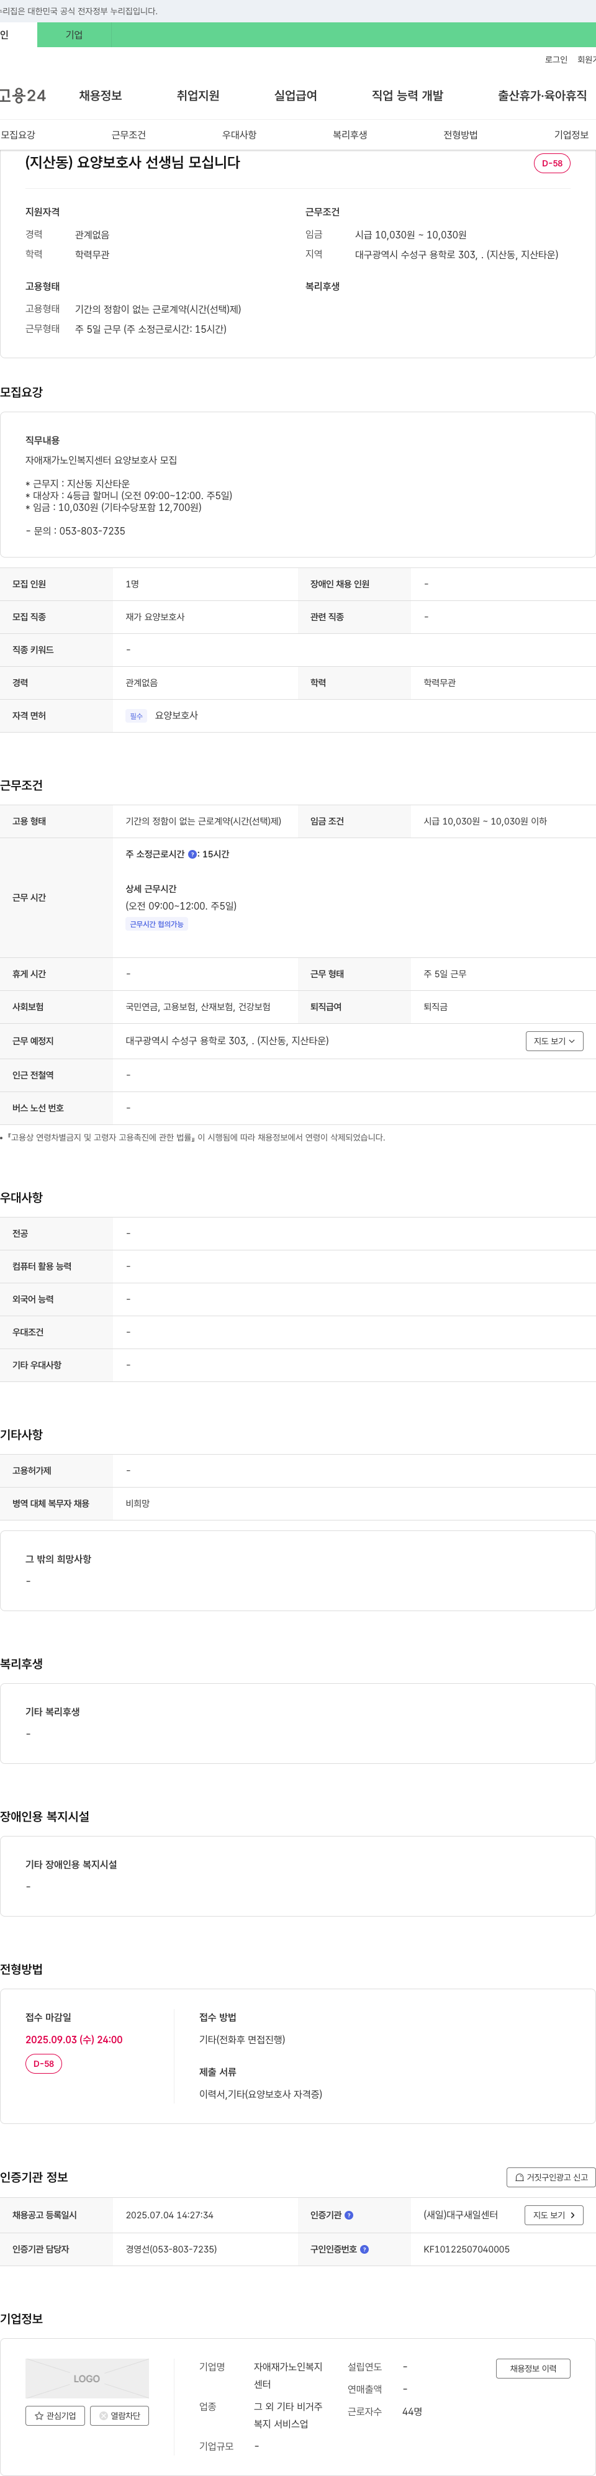Click 그 외 기타 비거주 복지 서비스업 text
This screenshot has height=2476, width=596.
pos(289,2415)
